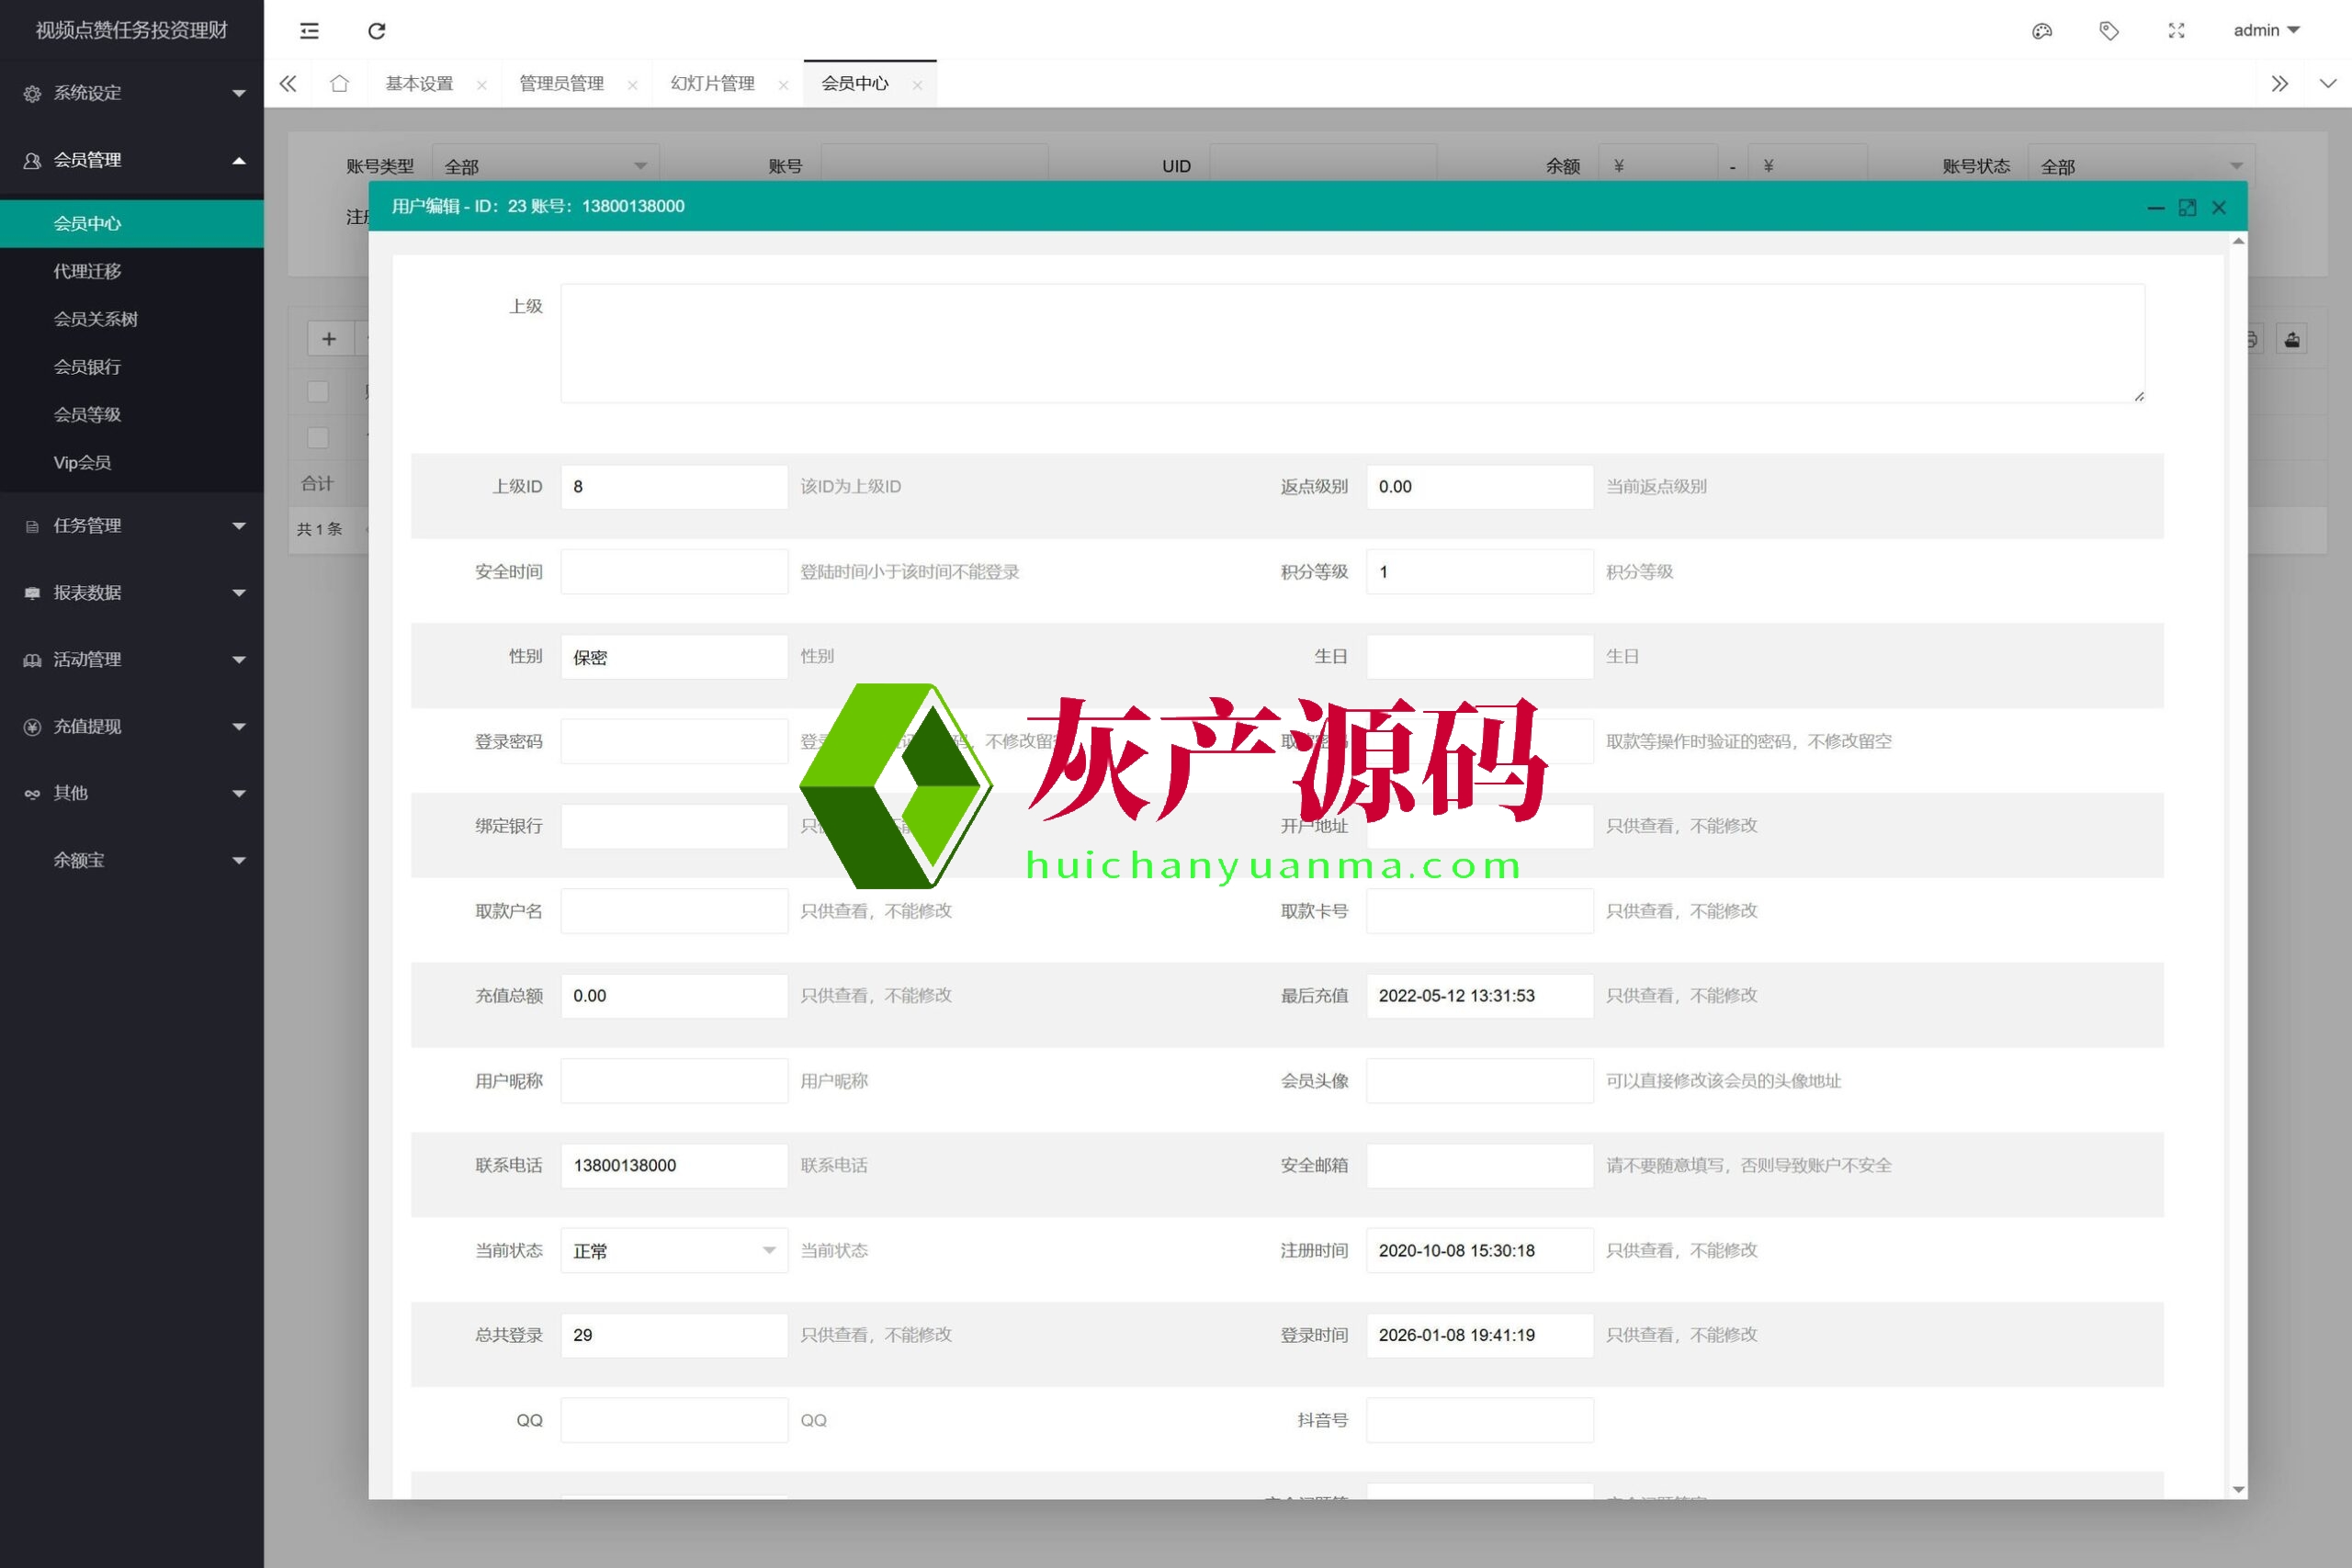Image resolution: width=2352 pixels, height=1568 pixels.
Task: Check the first row checkbox in table
Action: [318, 438]
